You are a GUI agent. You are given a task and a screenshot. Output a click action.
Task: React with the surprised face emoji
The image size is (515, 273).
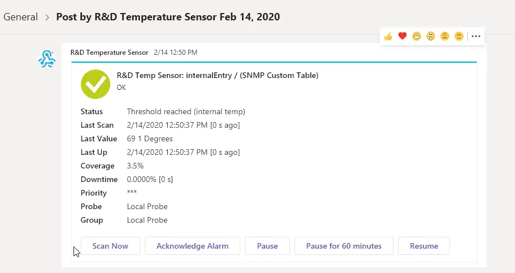(x=431, y=36)
